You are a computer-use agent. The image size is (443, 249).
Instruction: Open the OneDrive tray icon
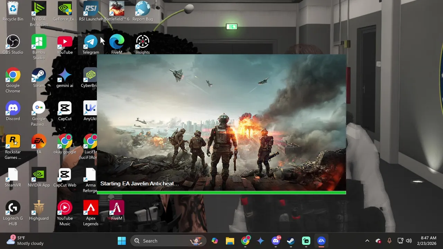378,241
